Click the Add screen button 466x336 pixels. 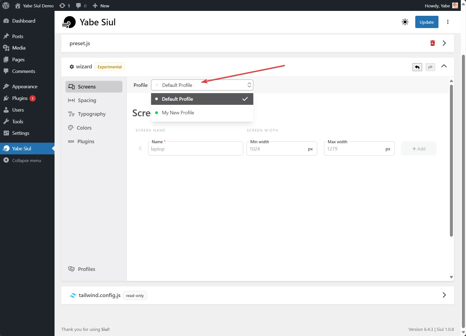click(419, 149)
